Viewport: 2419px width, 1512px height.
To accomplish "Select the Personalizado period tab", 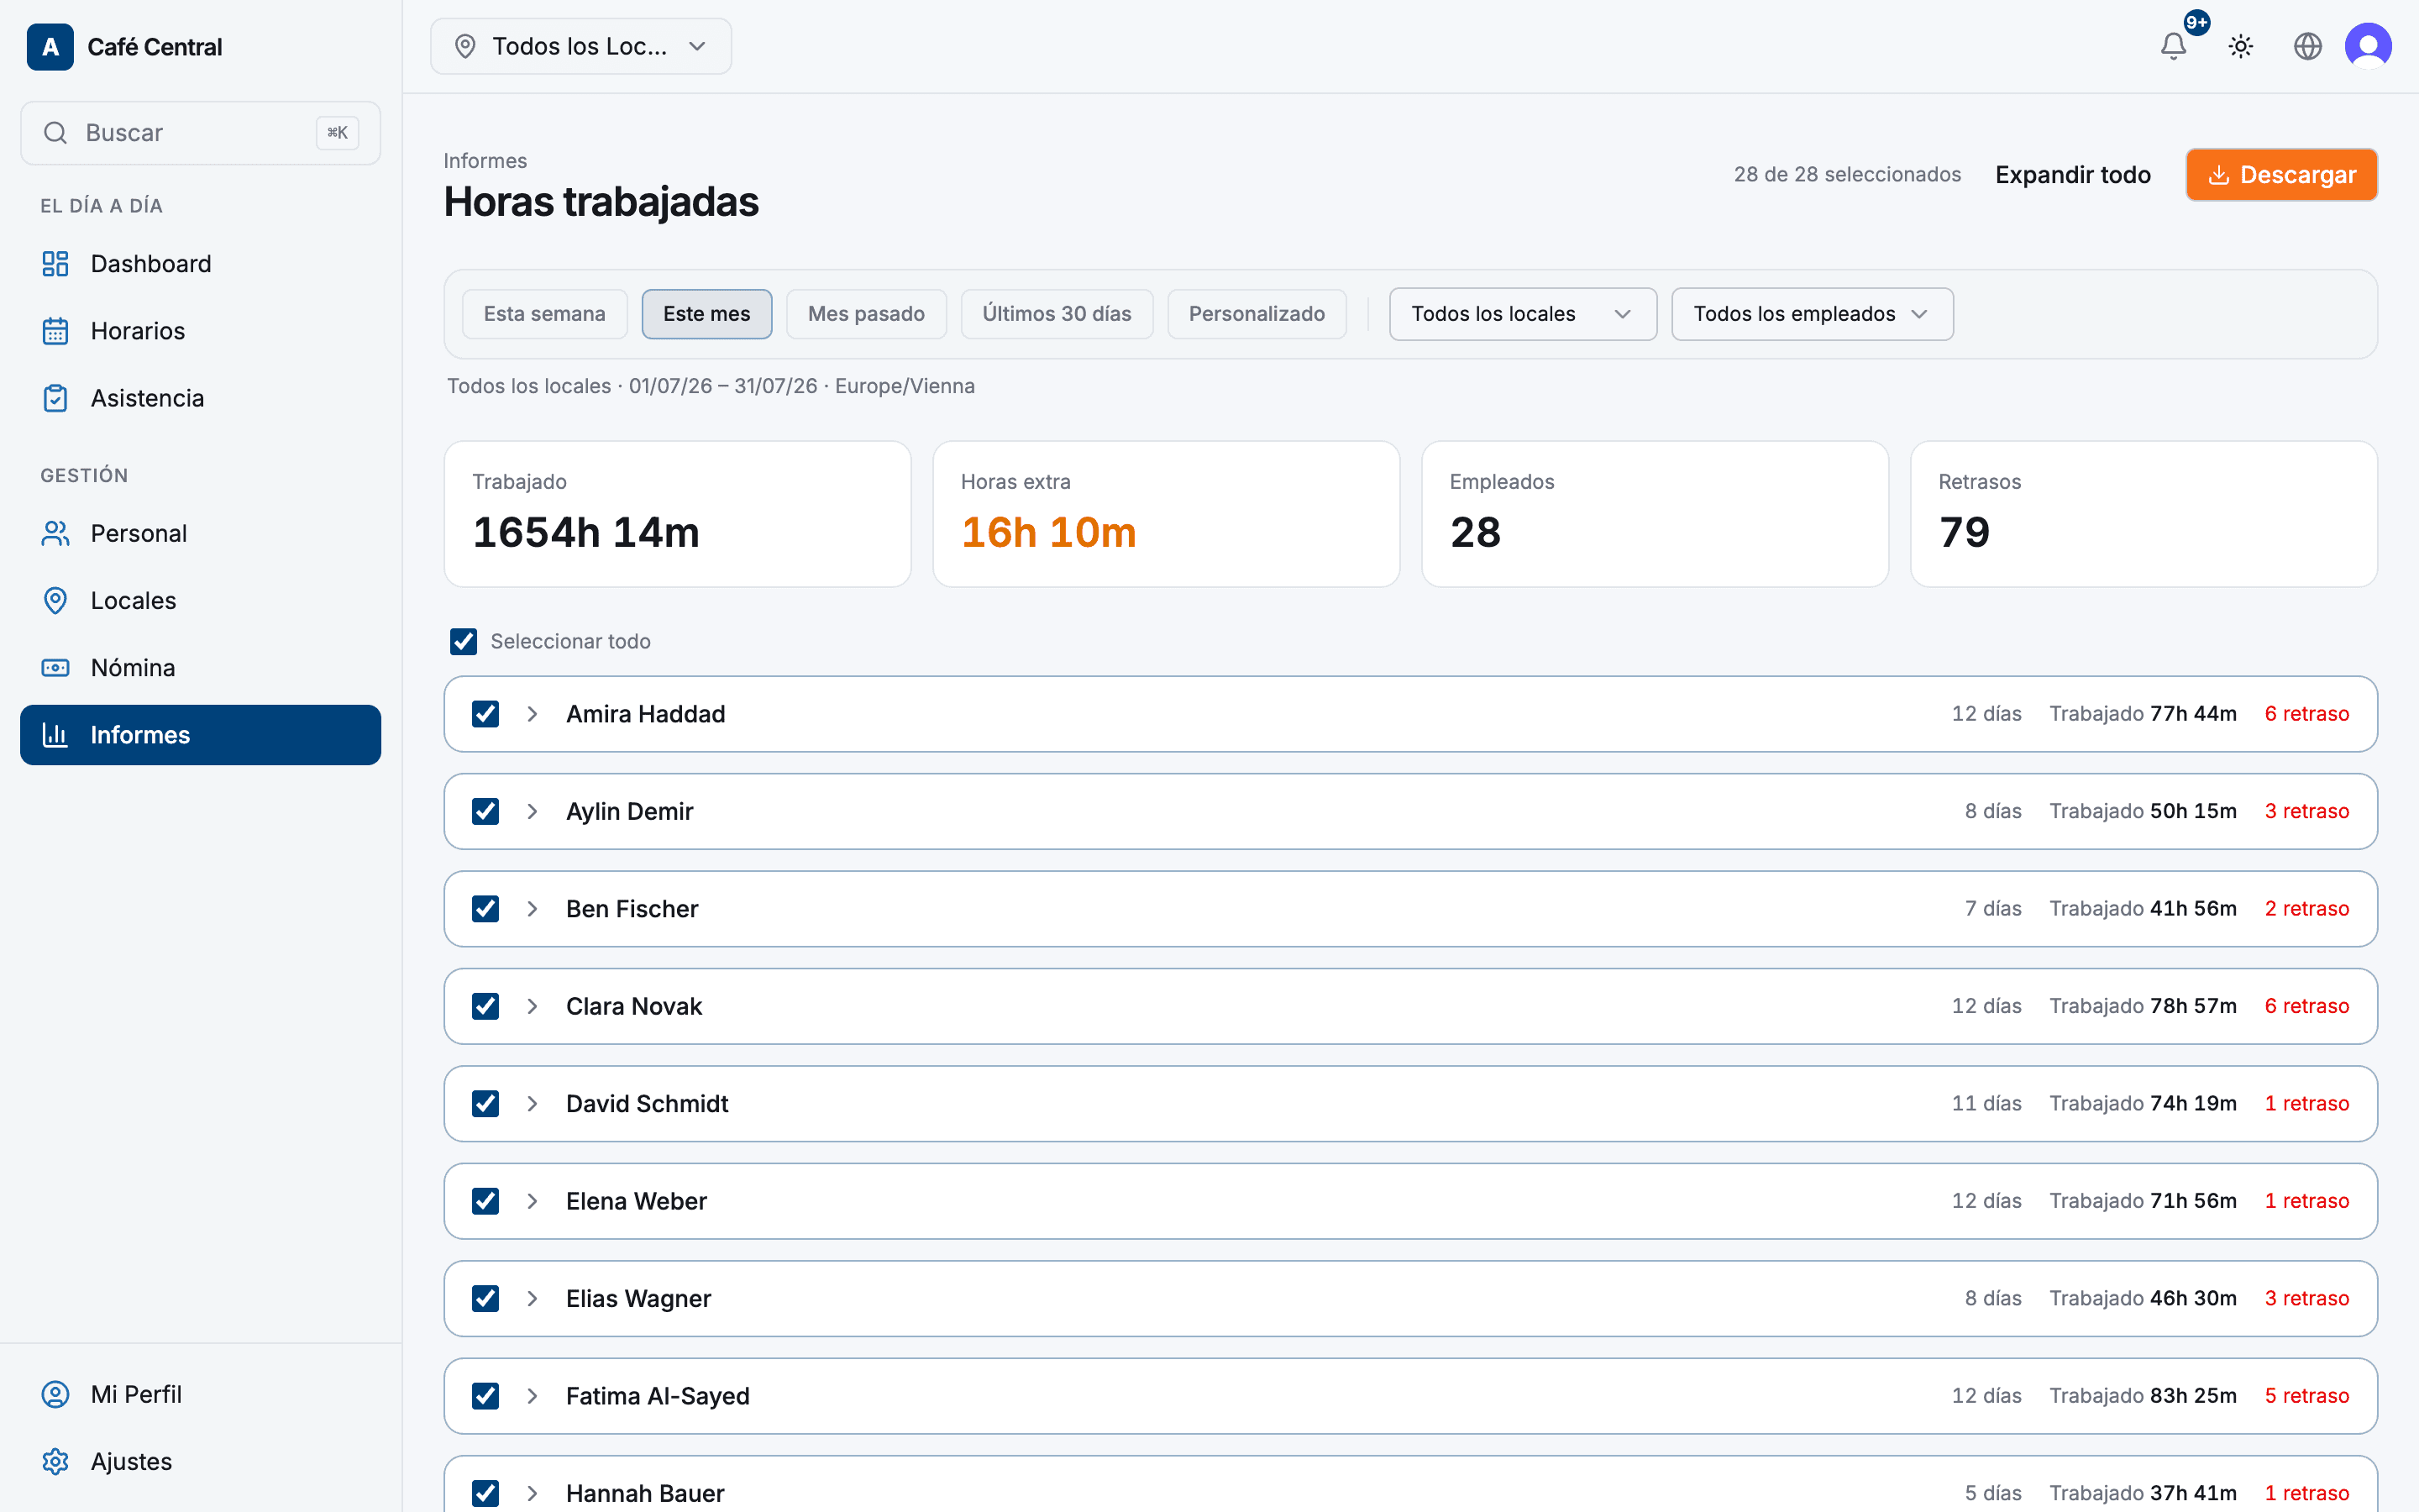I will point(1257,314).
